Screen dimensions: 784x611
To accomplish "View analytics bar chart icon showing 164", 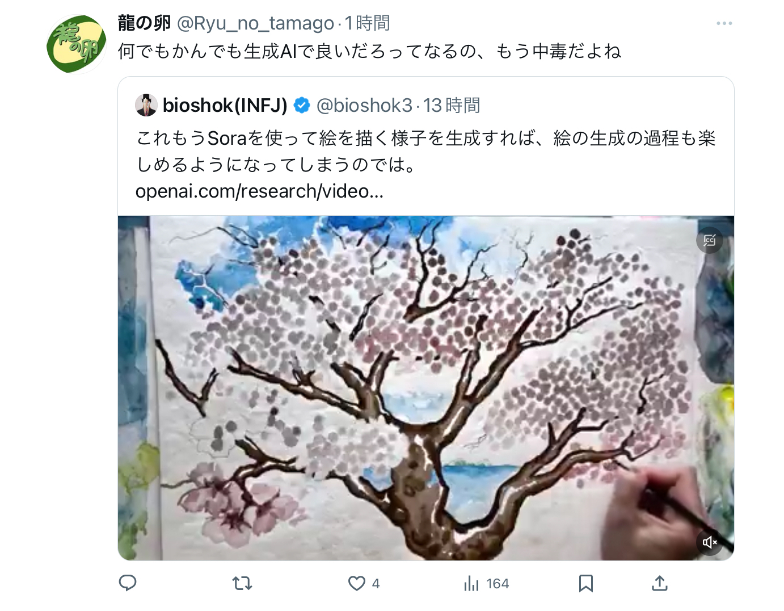I will click(x=471, y=583).
